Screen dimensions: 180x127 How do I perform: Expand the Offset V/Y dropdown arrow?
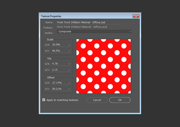click(x=69, y=89)
